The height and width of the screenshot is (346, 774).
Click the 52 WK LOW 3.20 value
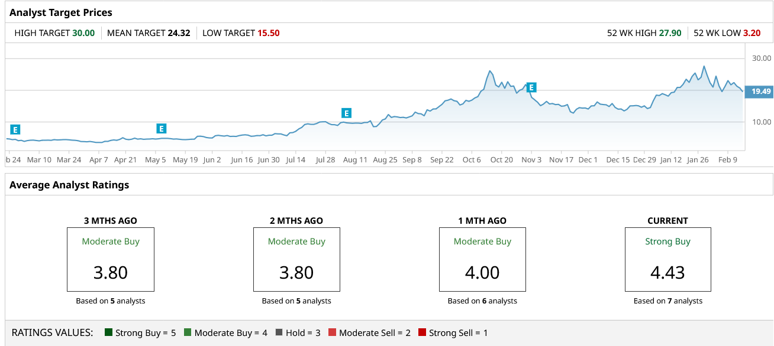point(752,33)
